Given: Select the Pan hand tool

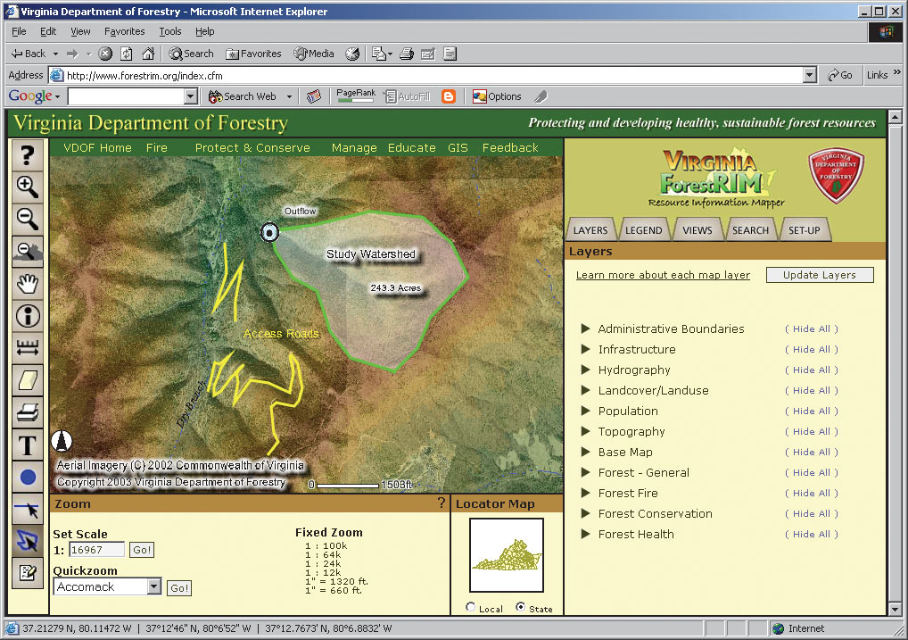Looking at the screenshot, I should pyautogui.click(x=28, y=284).
